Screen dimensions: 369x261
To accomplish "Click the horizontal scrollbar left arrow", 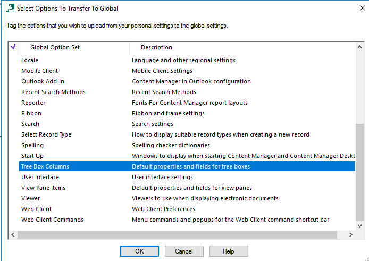I will 13,234.
